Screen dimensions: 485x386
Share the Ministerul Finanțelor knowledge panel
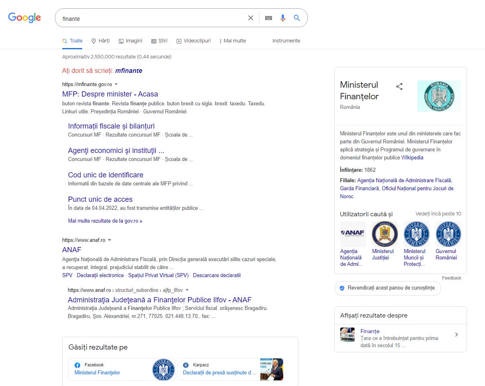coord(399,86)
